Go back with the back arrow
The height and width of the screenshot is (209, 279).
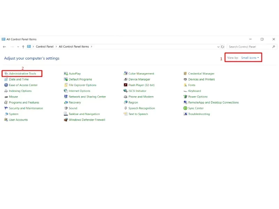(x=5, y=47)
